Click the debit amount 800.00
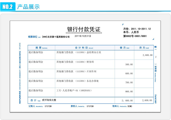Viewport: 171px width, 120px height. click(x=129, y=91)
